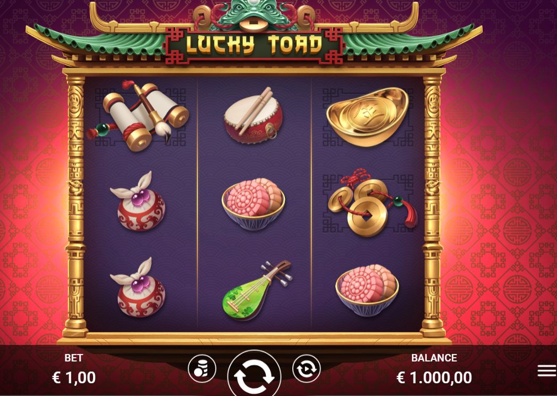Screen dimensions: 557x396
Task: Click the BALANCE label
Action: [434, 358]
